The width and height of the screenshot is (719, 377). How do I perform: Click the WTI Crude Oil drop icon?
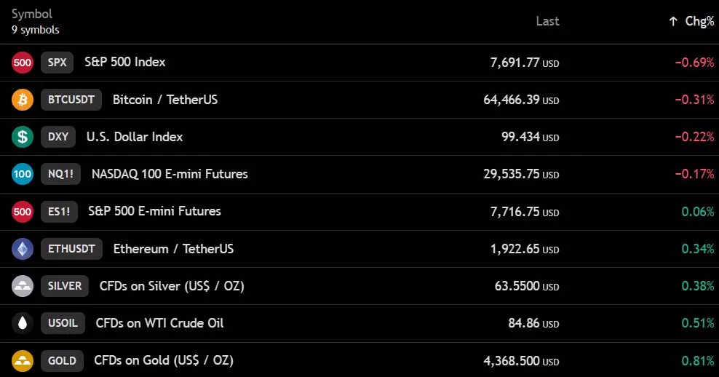pyautogui.click(x=22, y=323)
